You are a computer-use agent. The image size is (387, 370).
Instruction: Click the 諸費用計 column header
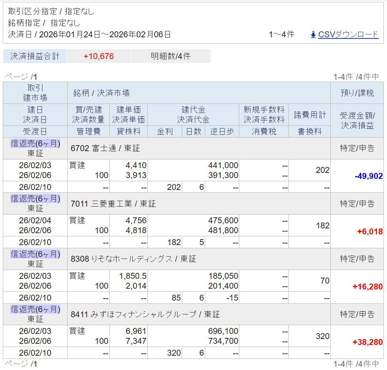(x=310, y=115)
